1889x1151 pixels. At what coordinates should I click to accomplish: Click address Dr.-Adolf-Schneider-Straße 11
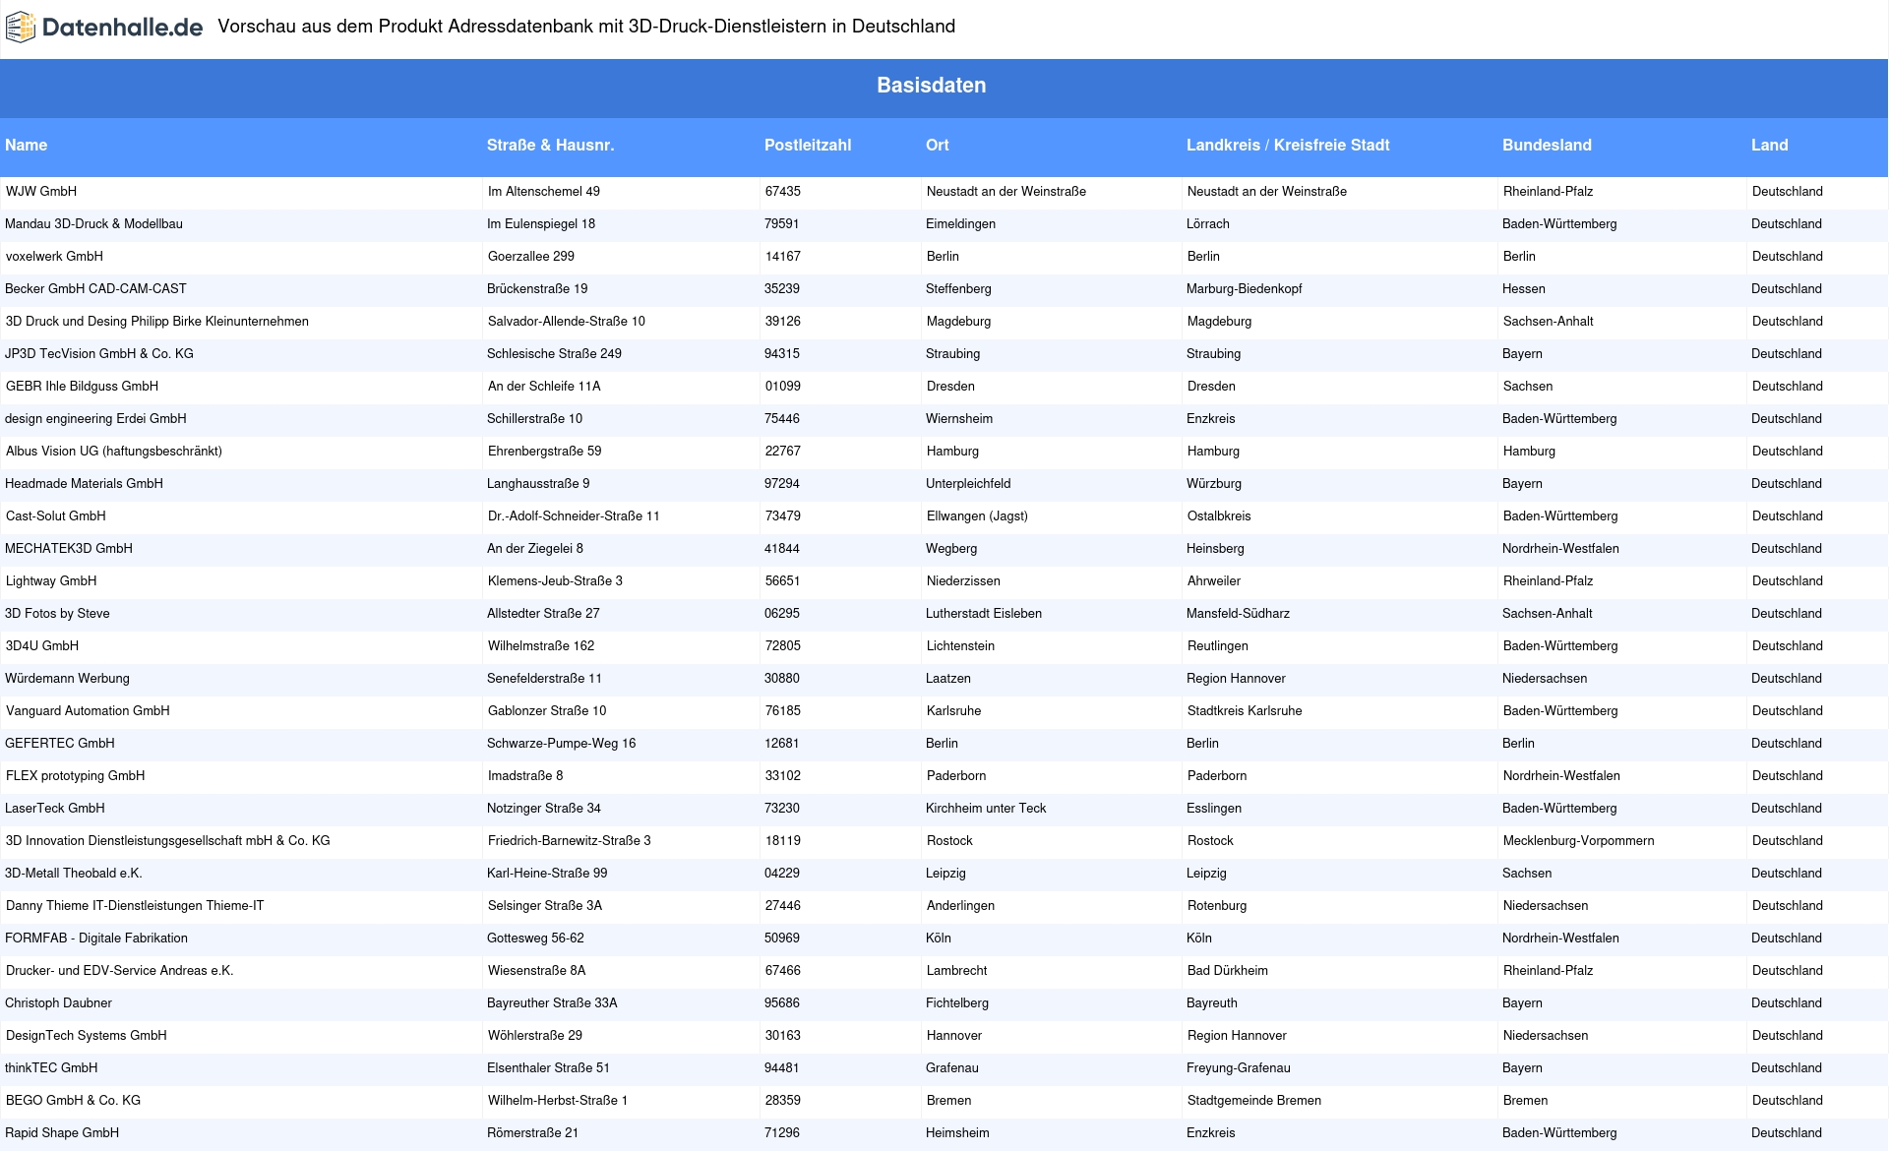(574, 515)
